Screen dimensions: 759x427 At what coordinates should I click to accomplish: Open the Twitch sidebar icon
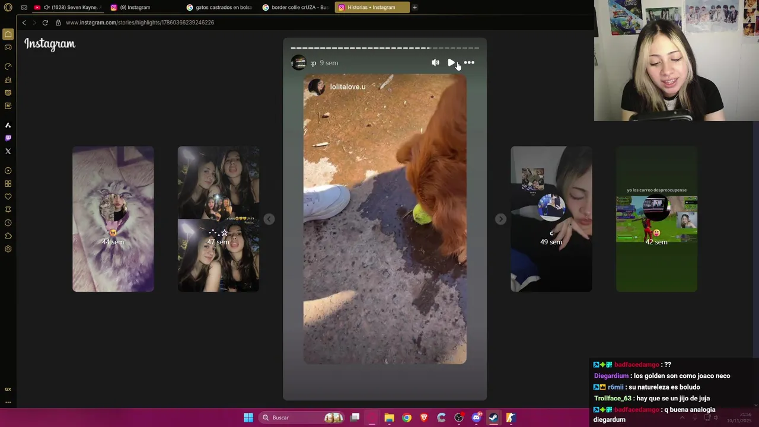coord(8,138)
